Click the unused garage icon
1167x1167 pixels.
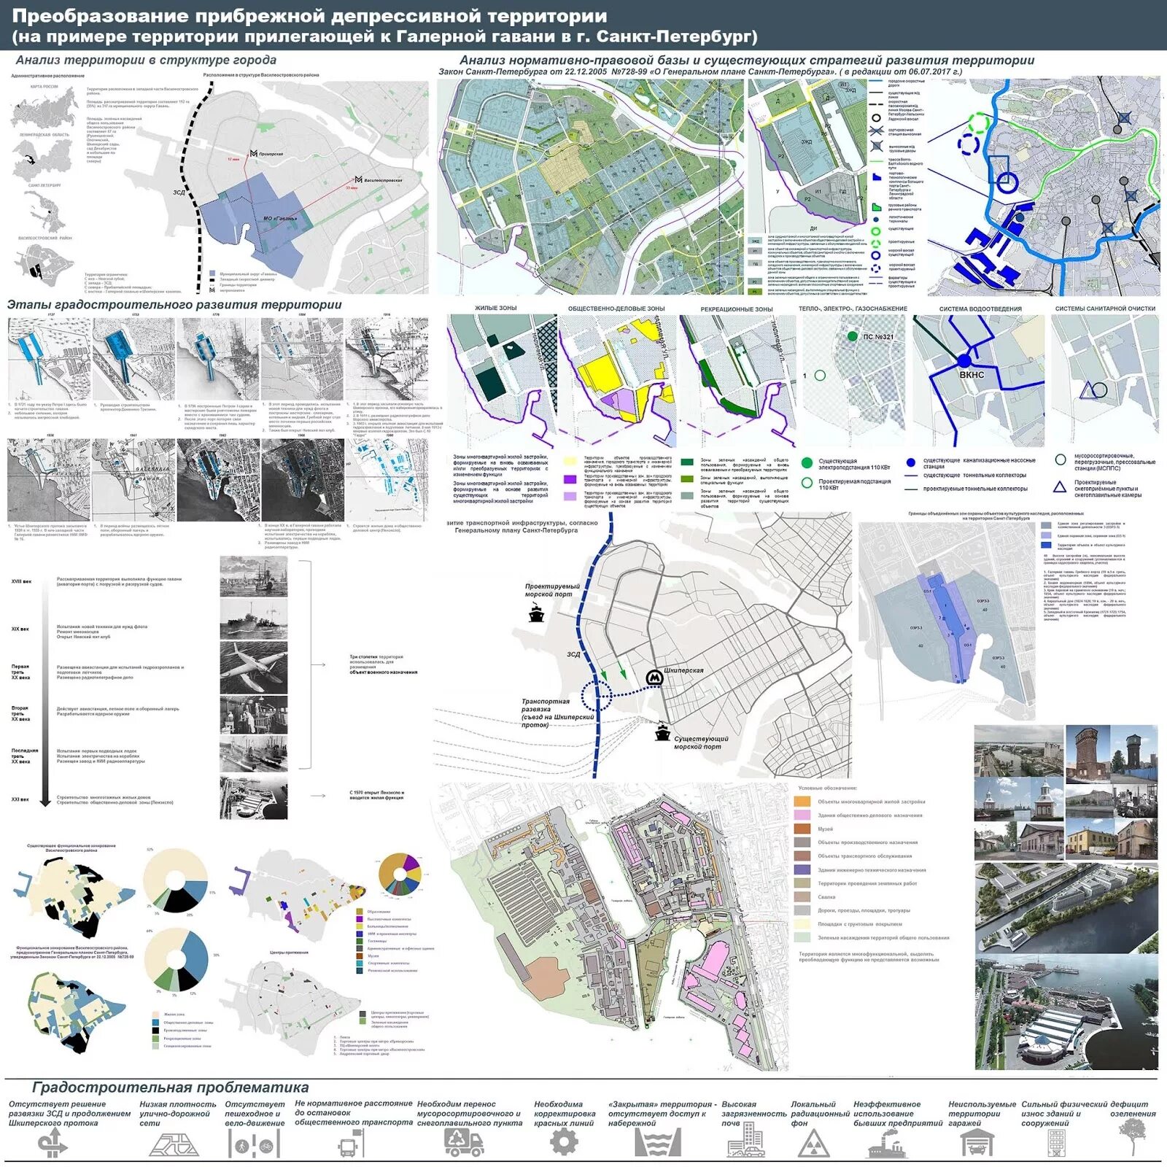977,1143
